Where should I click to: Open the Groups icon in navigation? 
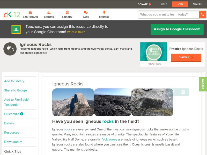49,13
